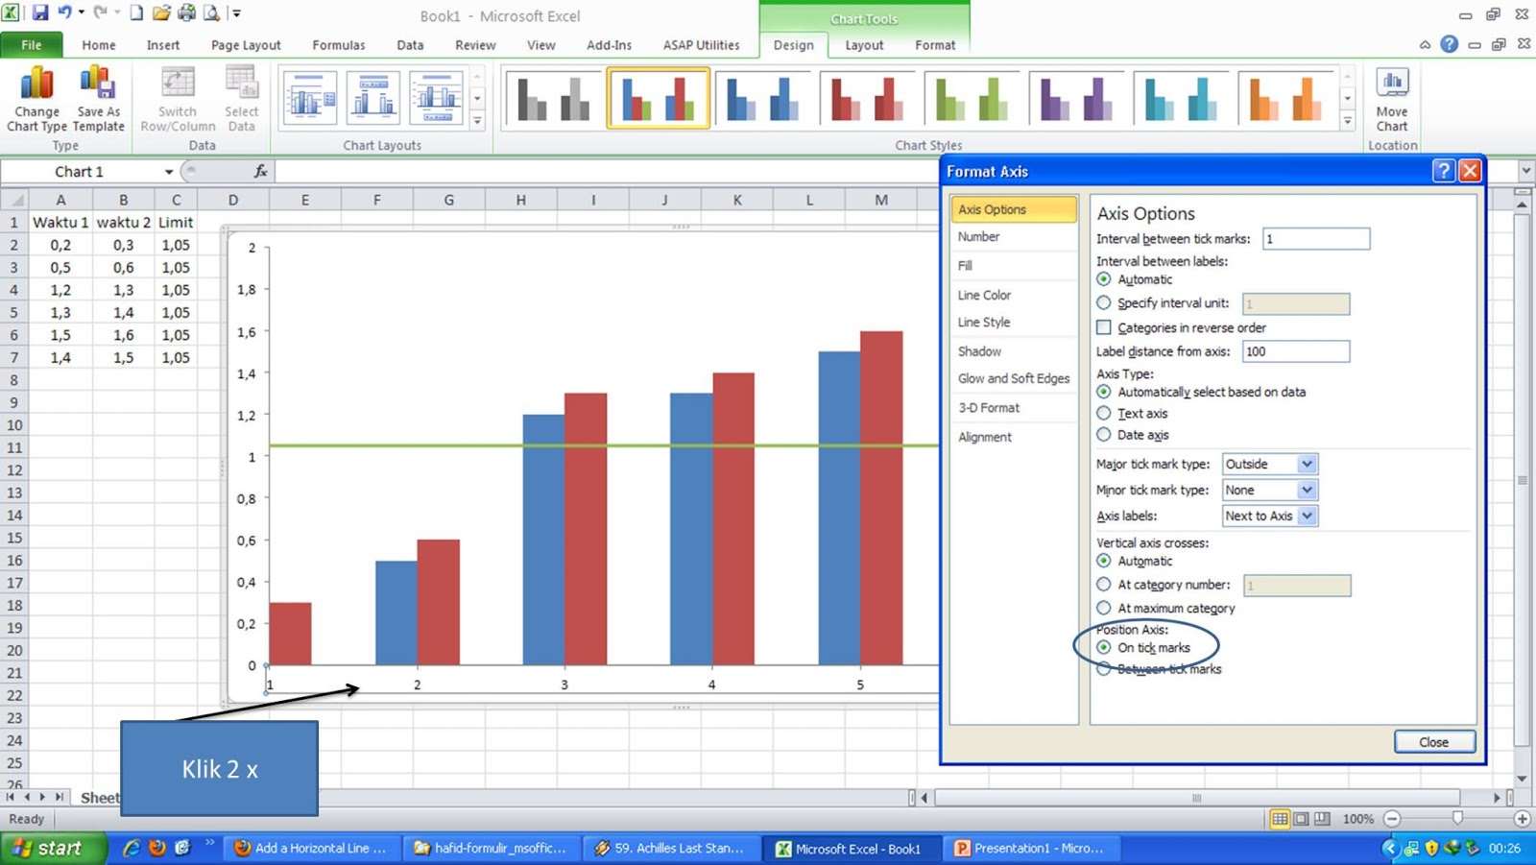Choose Between tick marks for Position Axis
The image size is (1536, 865).
1102,668
